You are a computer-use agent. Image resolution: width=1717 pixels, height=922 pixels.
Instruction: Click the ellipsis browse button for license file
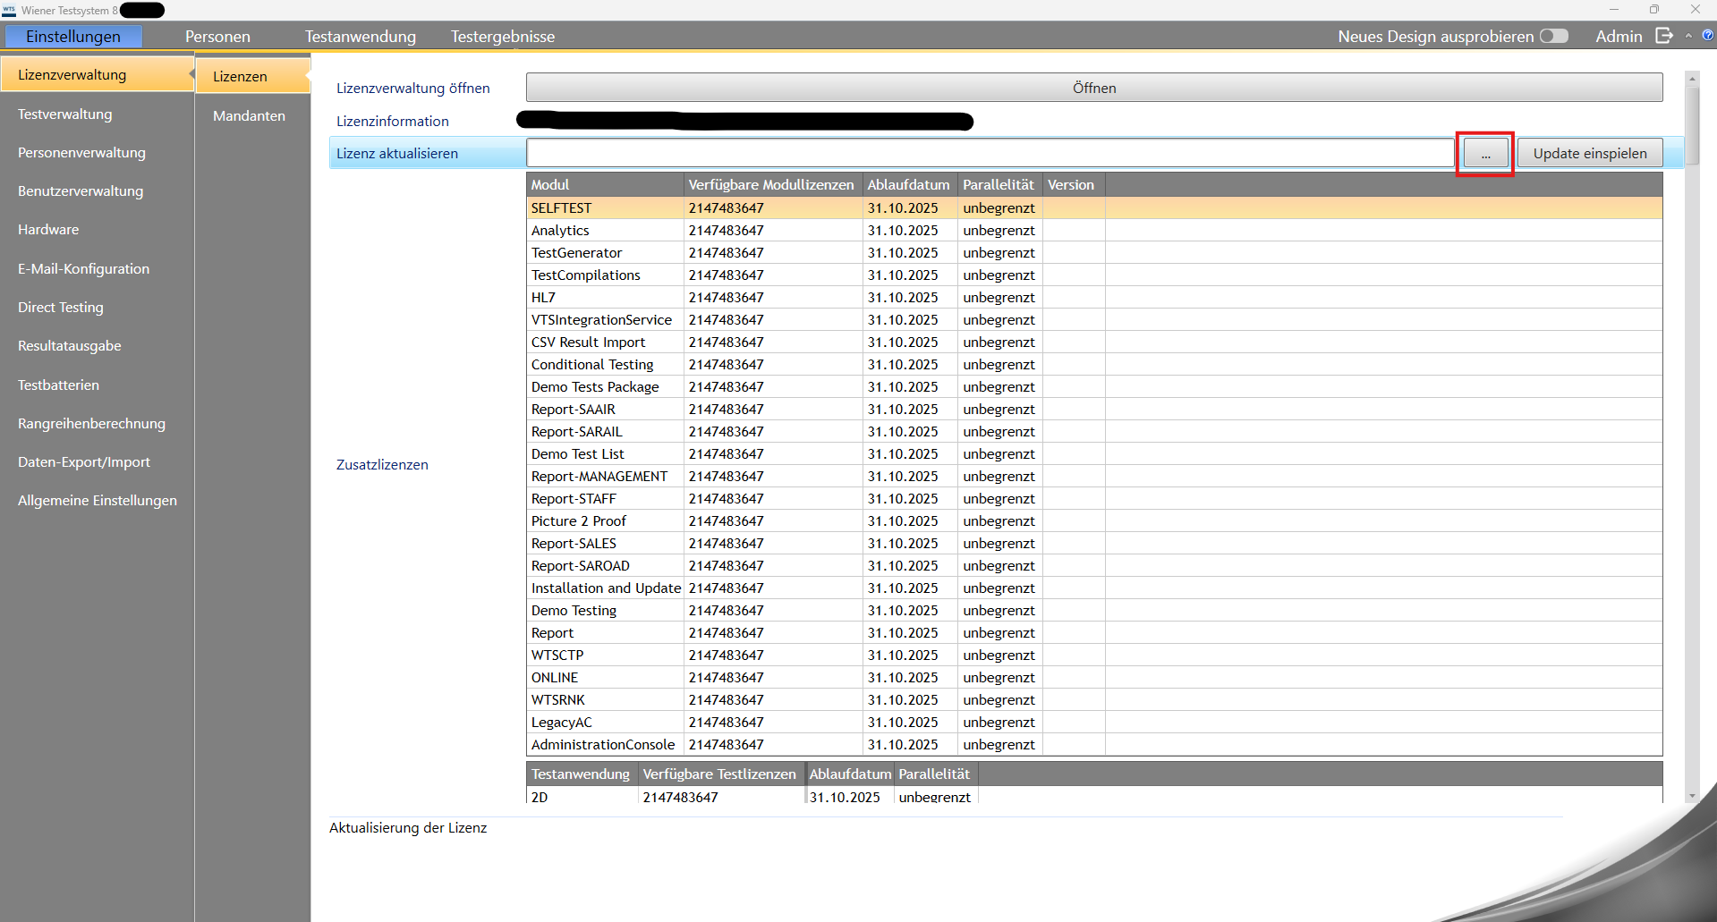[x=1485, y=154]
